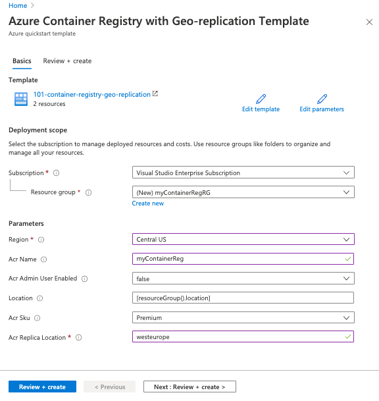This screenshot has height=401, width=379.
Task: Click the Edit parameters pencil icon
Action: pos(322,99)
